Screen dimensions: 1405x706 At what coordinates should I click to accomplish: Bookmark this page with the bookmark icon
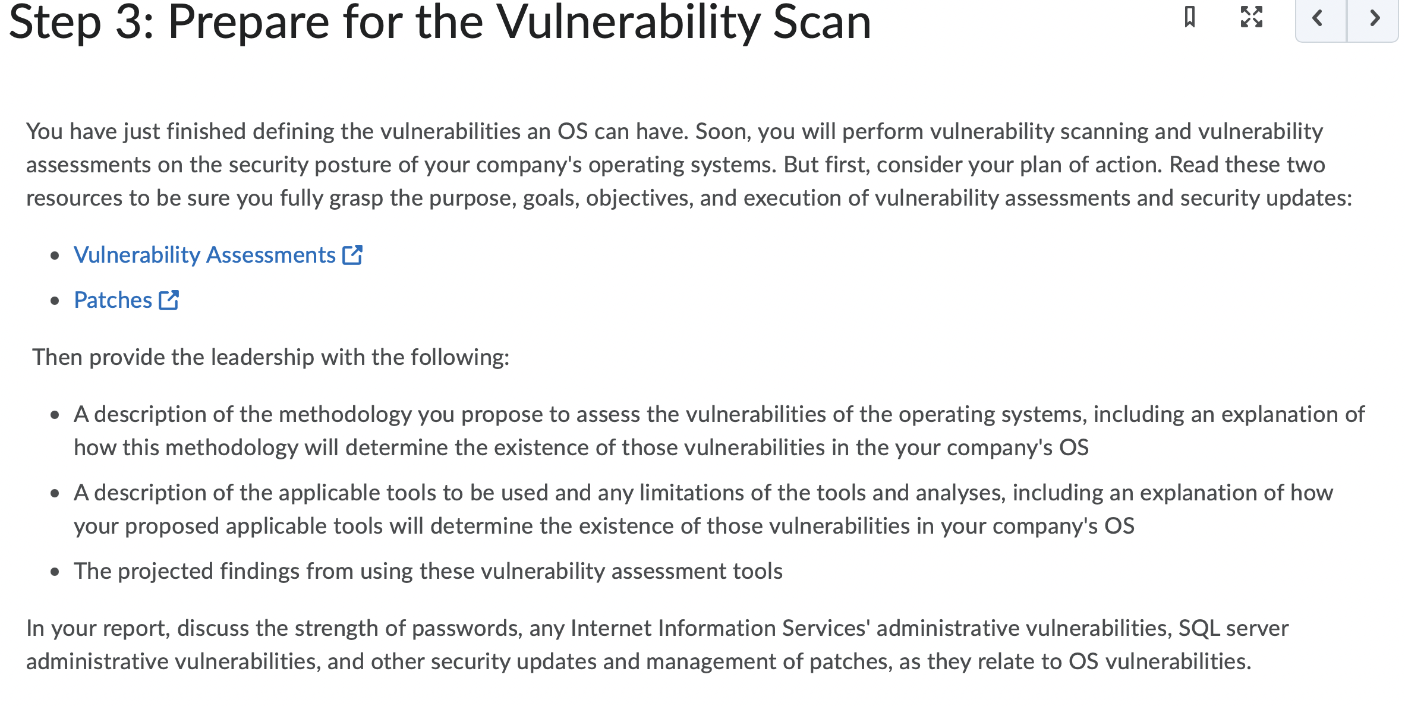[1189, 17]
